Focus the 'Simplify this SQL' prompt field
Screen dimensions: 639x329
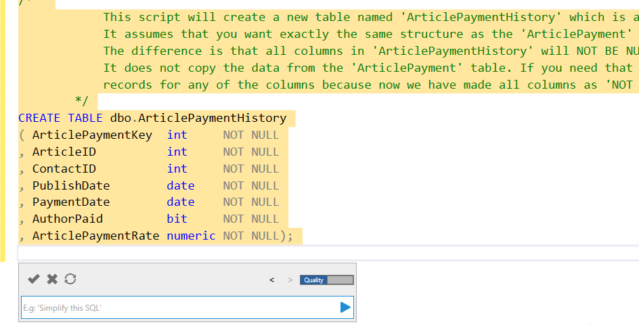pyautogui.click(x=176, y=307)
